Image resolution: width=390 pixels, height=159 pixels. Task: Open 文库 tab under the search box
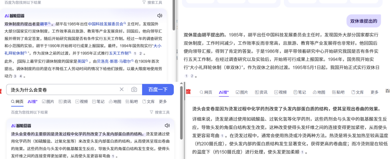coord(149,101)
